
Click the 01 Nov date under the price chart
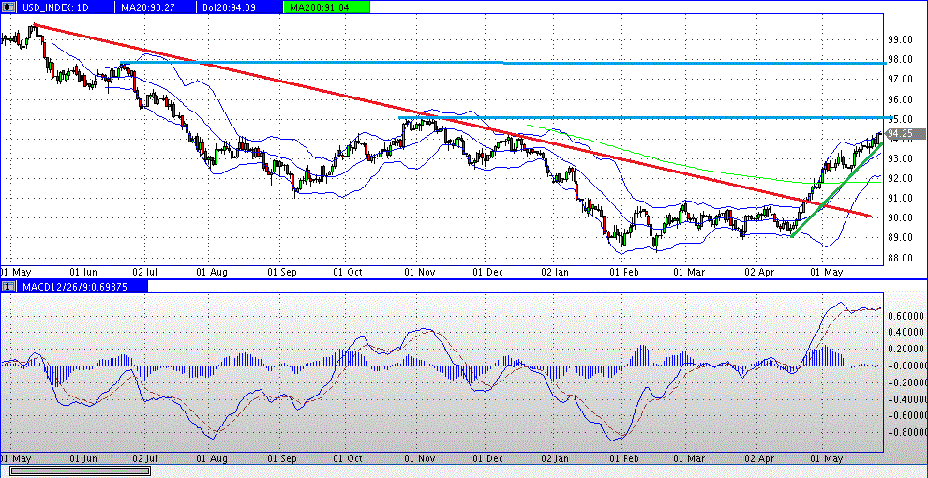[420, 272]
